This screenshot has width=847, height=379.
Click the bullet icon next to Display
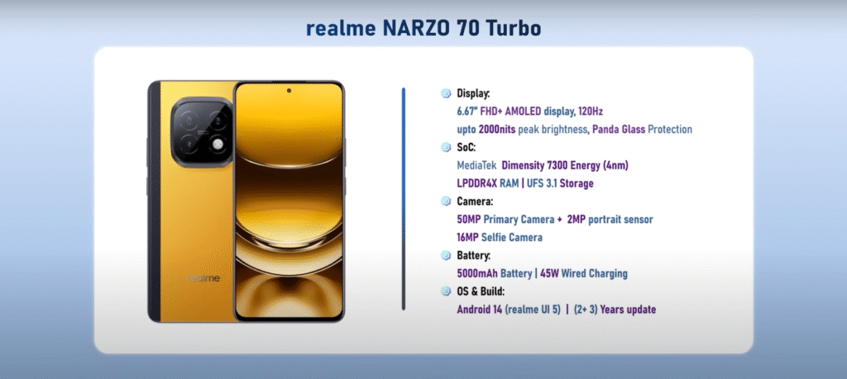(446, 93)
